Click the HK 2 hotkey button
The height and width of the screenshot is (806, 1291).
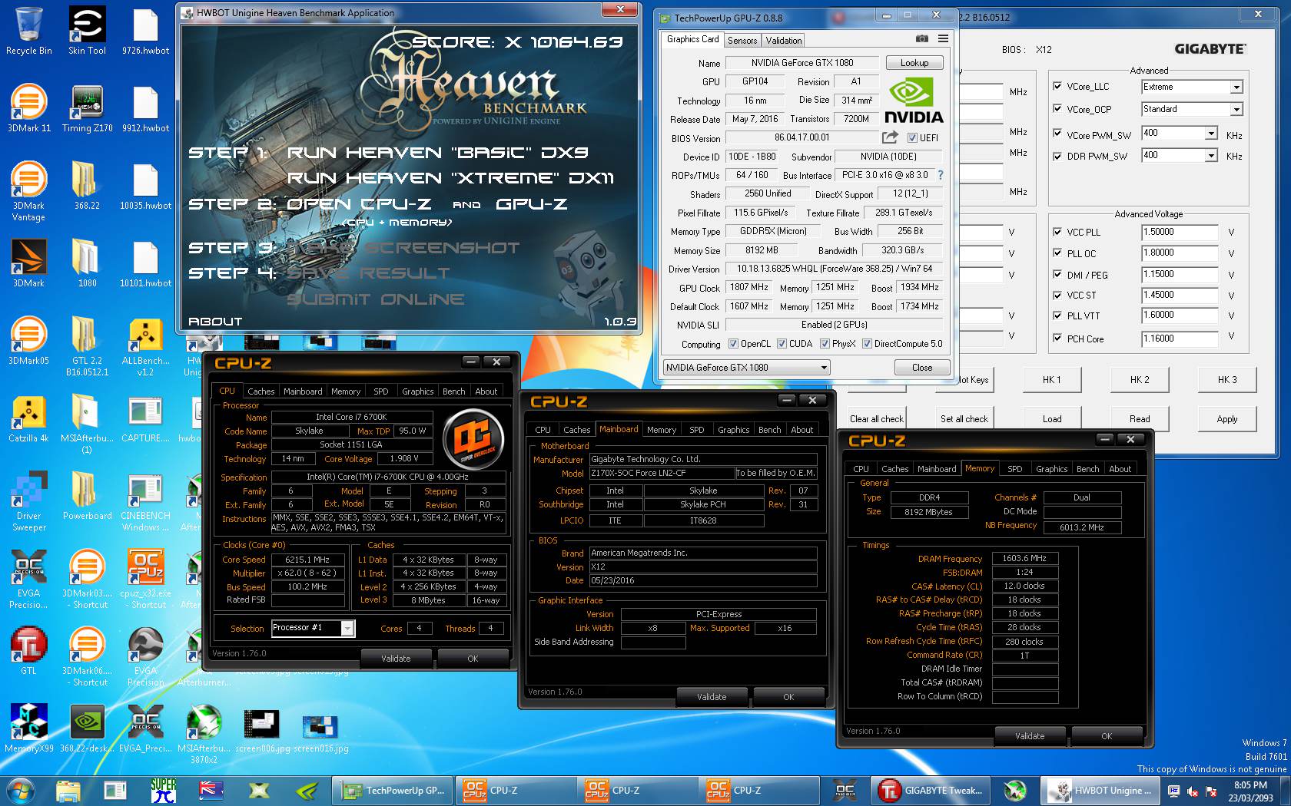click(1140, 380)
